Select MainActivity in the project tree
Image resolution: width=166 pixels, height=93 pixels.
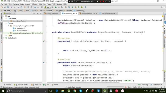(21, 28)
